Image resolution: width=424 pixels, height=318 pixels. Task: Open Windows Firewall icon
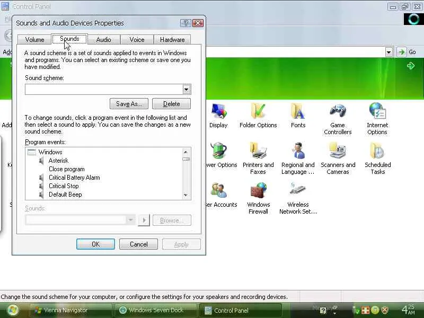[258, 190]
